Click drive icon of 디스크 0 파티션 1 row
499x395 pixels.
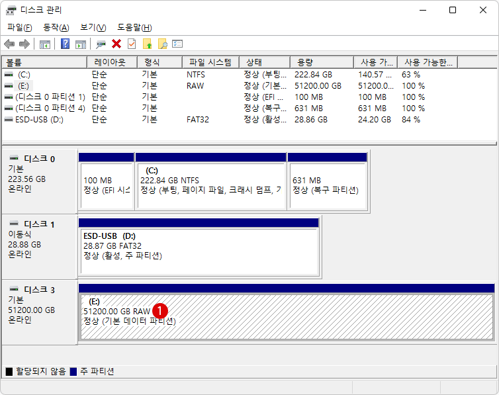(9, 97)
